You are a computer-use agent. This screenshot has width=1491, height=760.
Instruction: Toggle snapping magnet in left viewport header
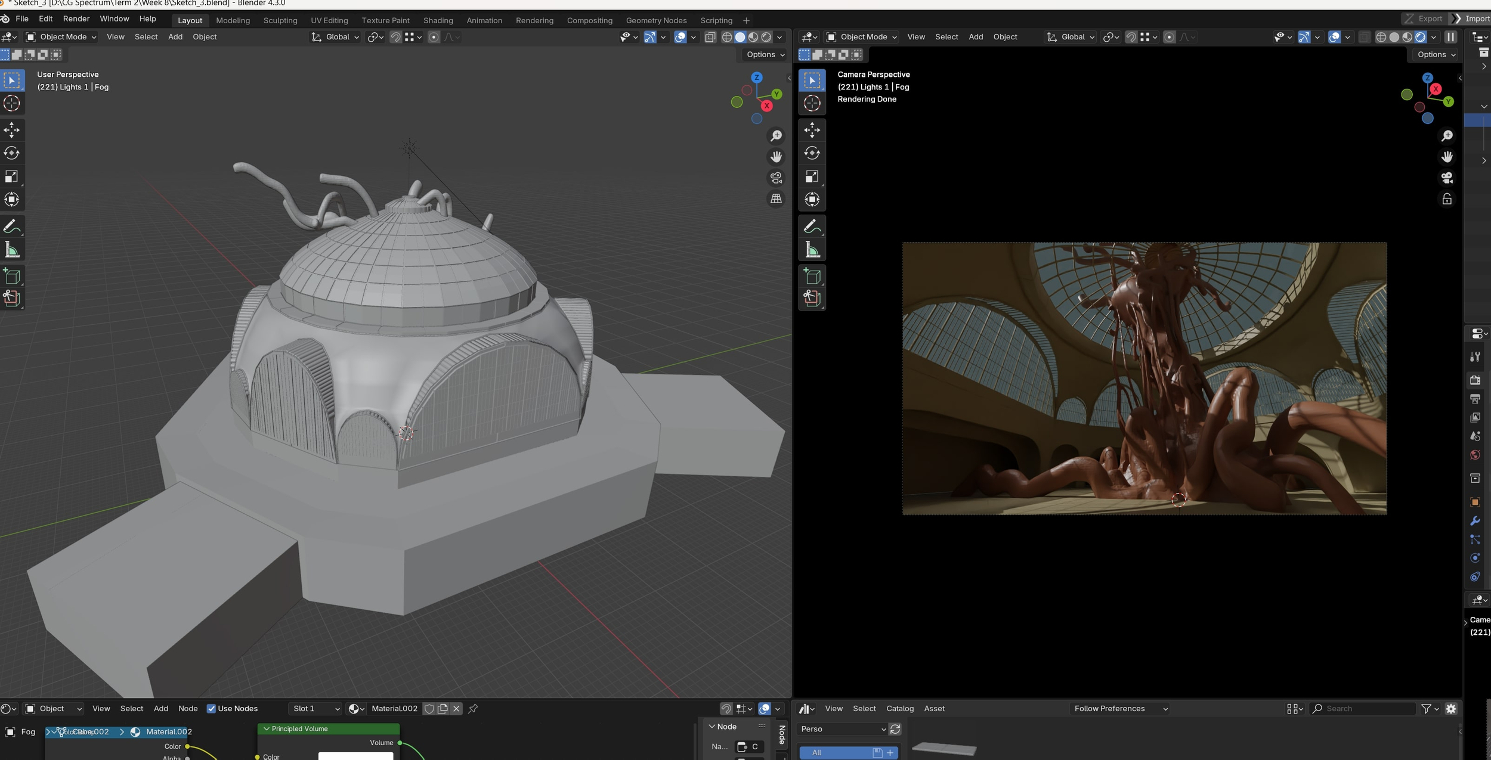pyautogui.click(x=395, y=37)
